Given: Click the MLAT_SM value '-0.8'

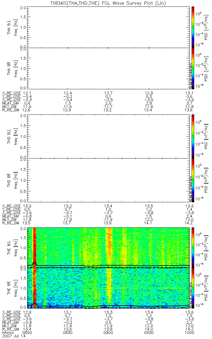Looking at the screenshot, I should point(27,216).
